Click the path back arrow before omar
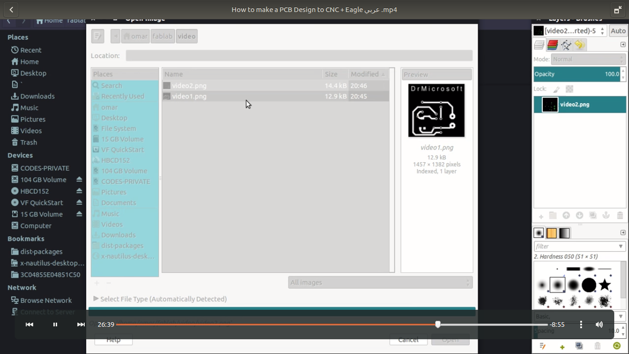 click(116, 36)
